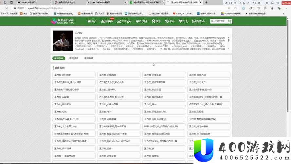The width and height of the screenshot is (291, 164).
Task: Open song 卢巧音&王力宏_好心分手(合唱版)
Action: coord(209,104)
